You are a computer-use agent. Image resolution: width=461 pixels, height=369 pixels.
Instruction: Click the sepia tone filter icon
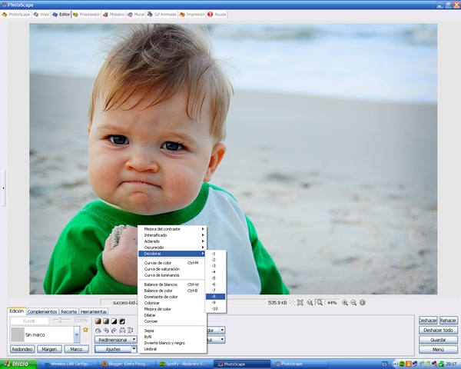98,321
